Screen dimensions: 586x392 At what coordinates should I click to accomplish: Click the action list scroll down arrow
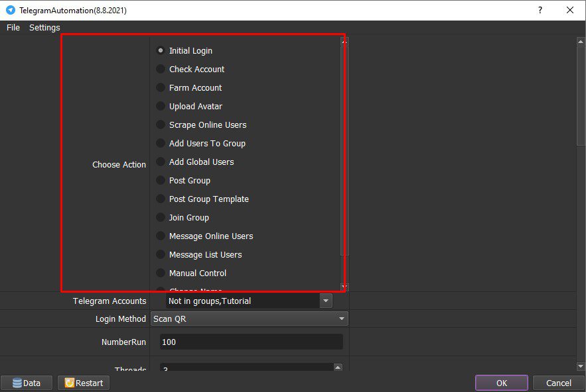coord(344,287)
